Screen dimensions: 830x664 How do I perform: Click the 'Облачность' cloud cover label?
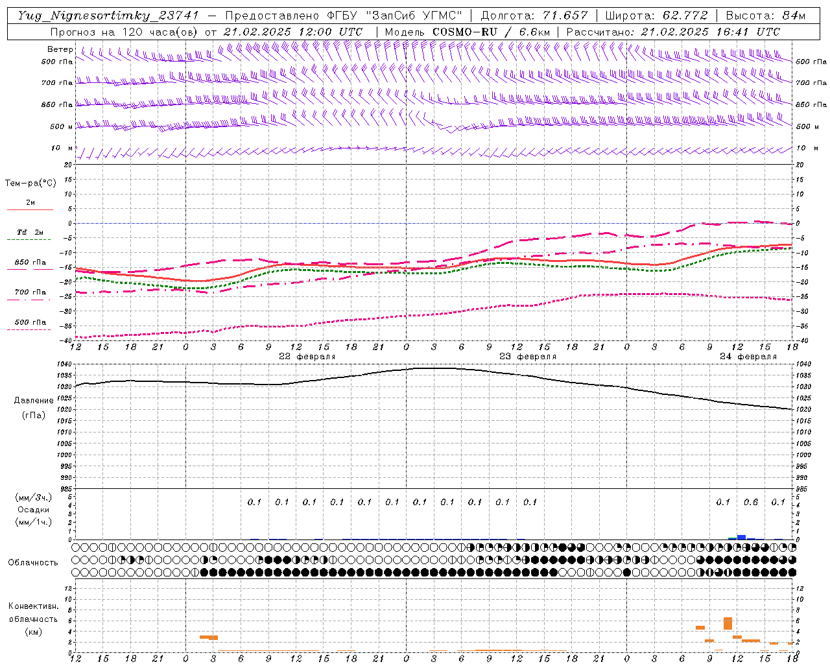pos(33,562)
